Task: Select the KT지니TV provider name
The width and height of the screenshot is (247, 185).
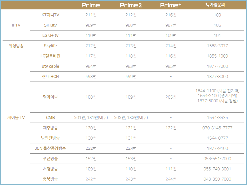Action: click(x=51, y=15)
